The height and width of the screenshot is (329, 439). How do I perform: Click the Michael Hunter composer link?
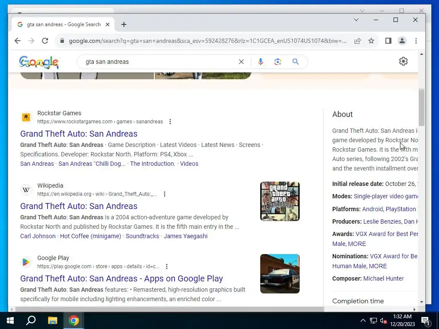pos(383,278)
